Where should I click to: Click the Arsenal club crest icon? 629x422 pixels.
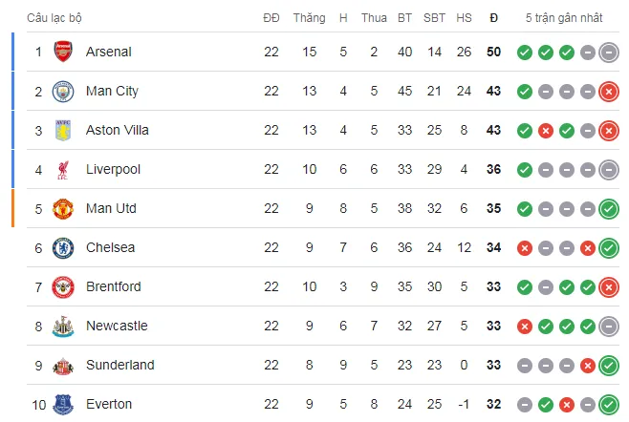(x=63, y=52)
